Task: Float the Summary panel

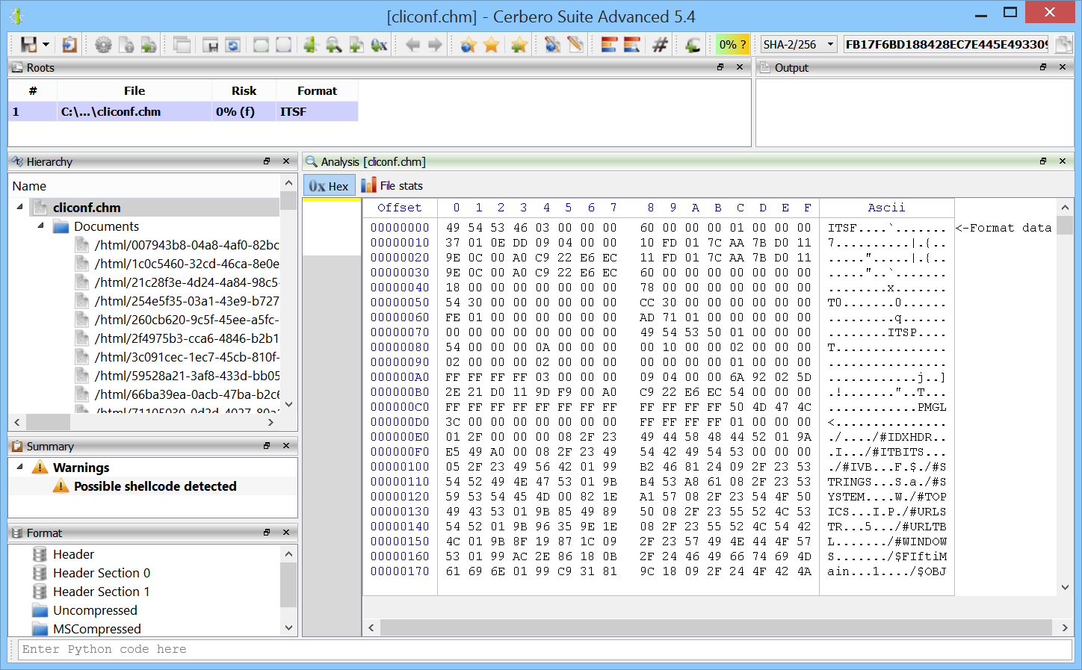Action: 267,446
